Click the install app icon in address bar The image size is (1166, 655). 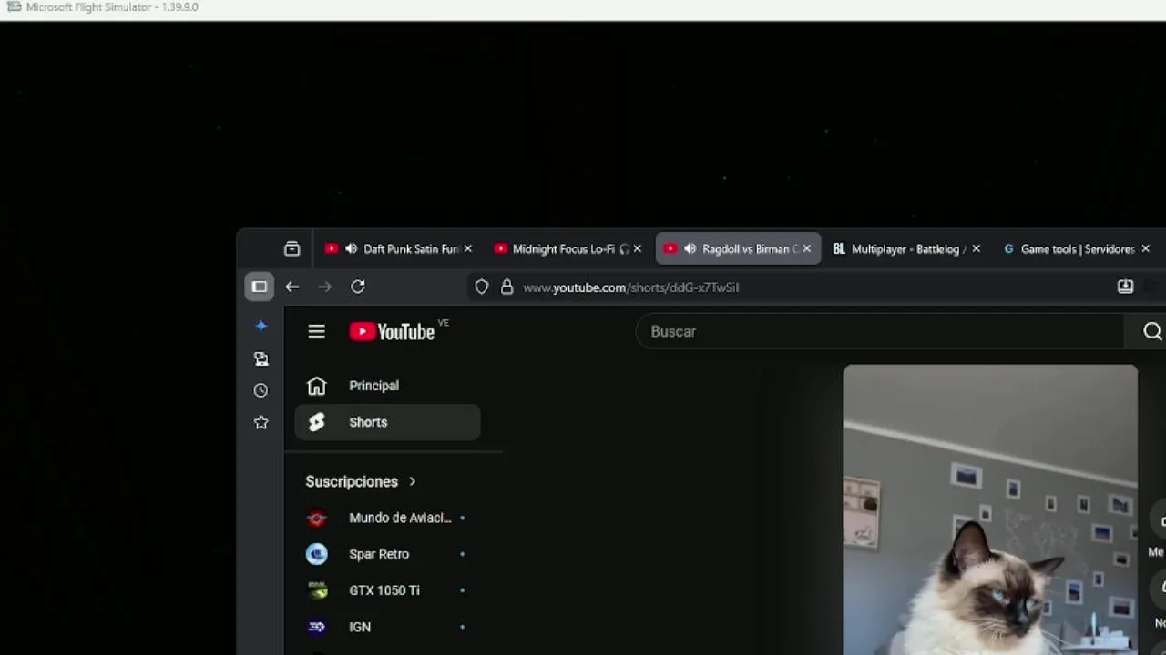1125,287
